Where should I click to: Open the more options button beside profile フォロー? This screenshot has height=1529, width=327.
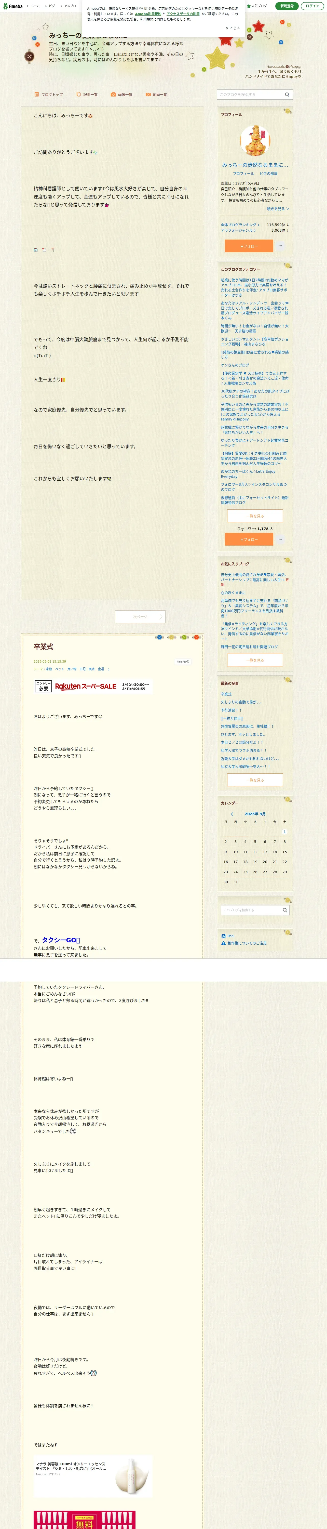280,246
